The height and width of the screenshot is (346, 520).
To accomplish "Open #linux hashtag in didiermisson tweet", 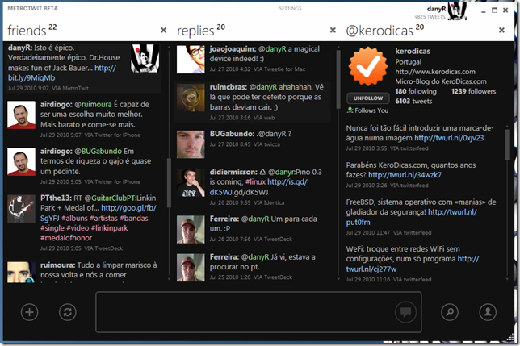I will [255, 182].
